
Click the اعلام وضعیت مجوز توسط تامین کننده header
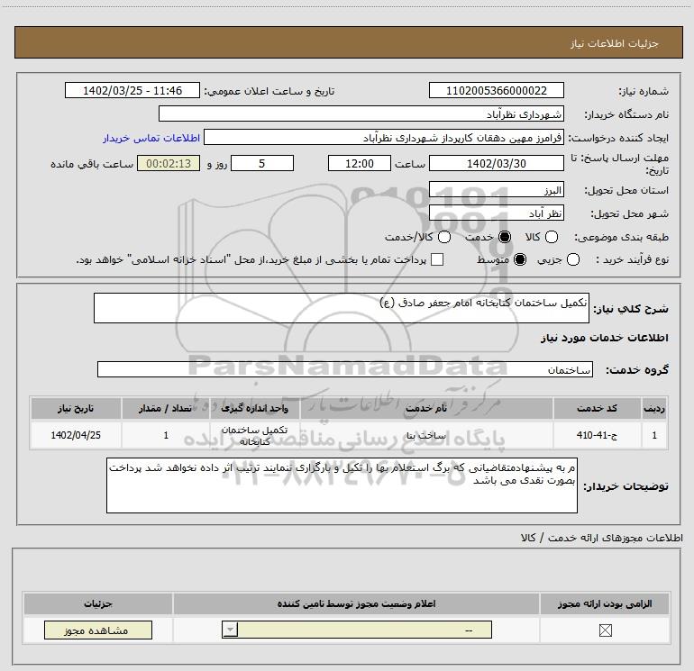[x=356, y=603]
